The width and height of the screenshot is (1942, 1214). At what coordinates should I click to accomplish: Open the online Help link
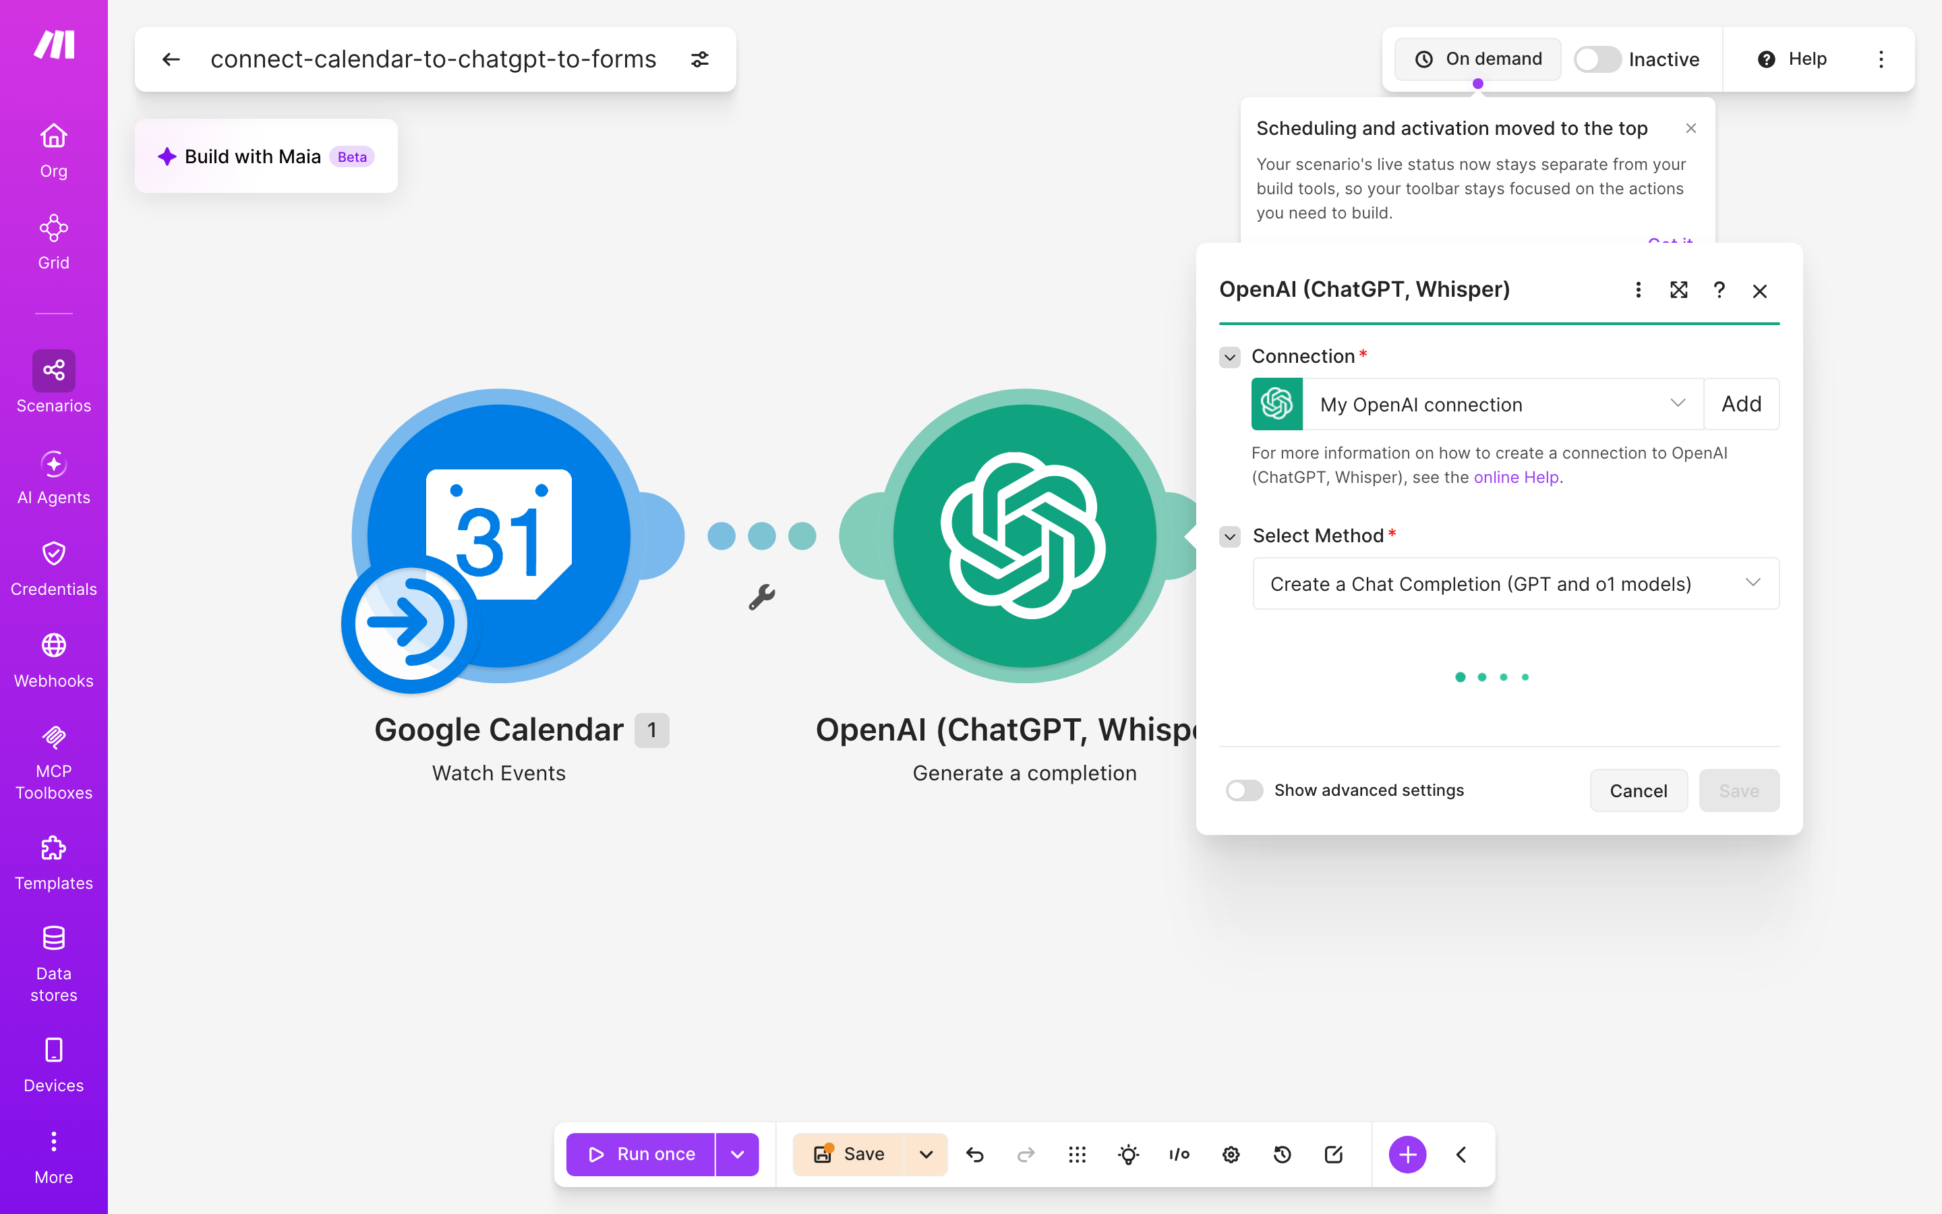(x=1516, y=477)
